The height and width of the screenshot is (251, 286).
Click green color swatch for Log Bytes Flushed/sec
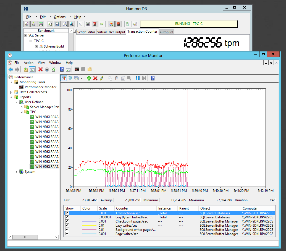tap(89, 217)
